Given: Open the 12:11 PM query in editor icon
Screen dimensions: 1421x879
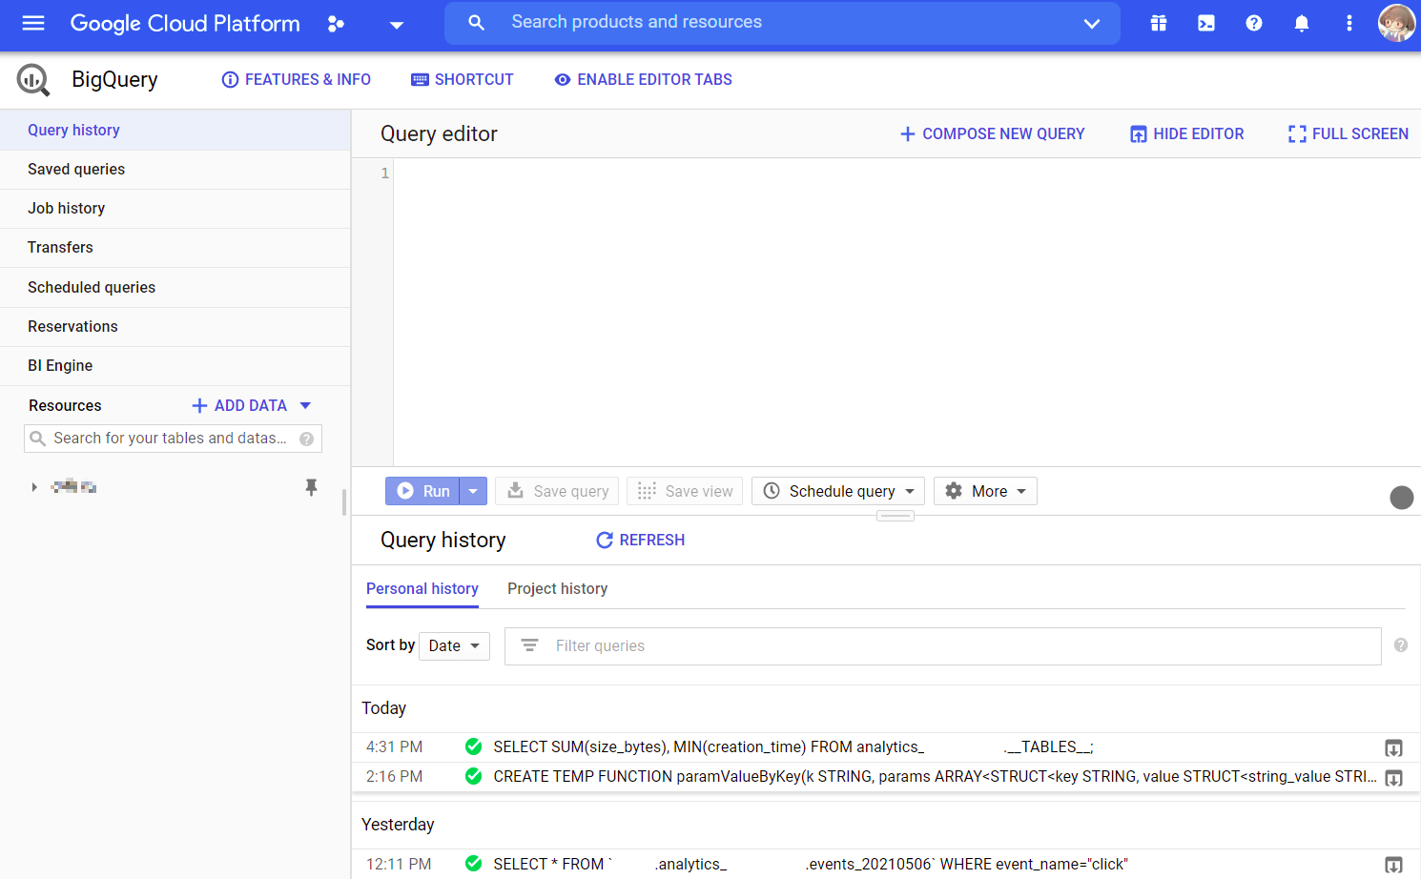Looking at the screenshot, I should [1393, 866].
